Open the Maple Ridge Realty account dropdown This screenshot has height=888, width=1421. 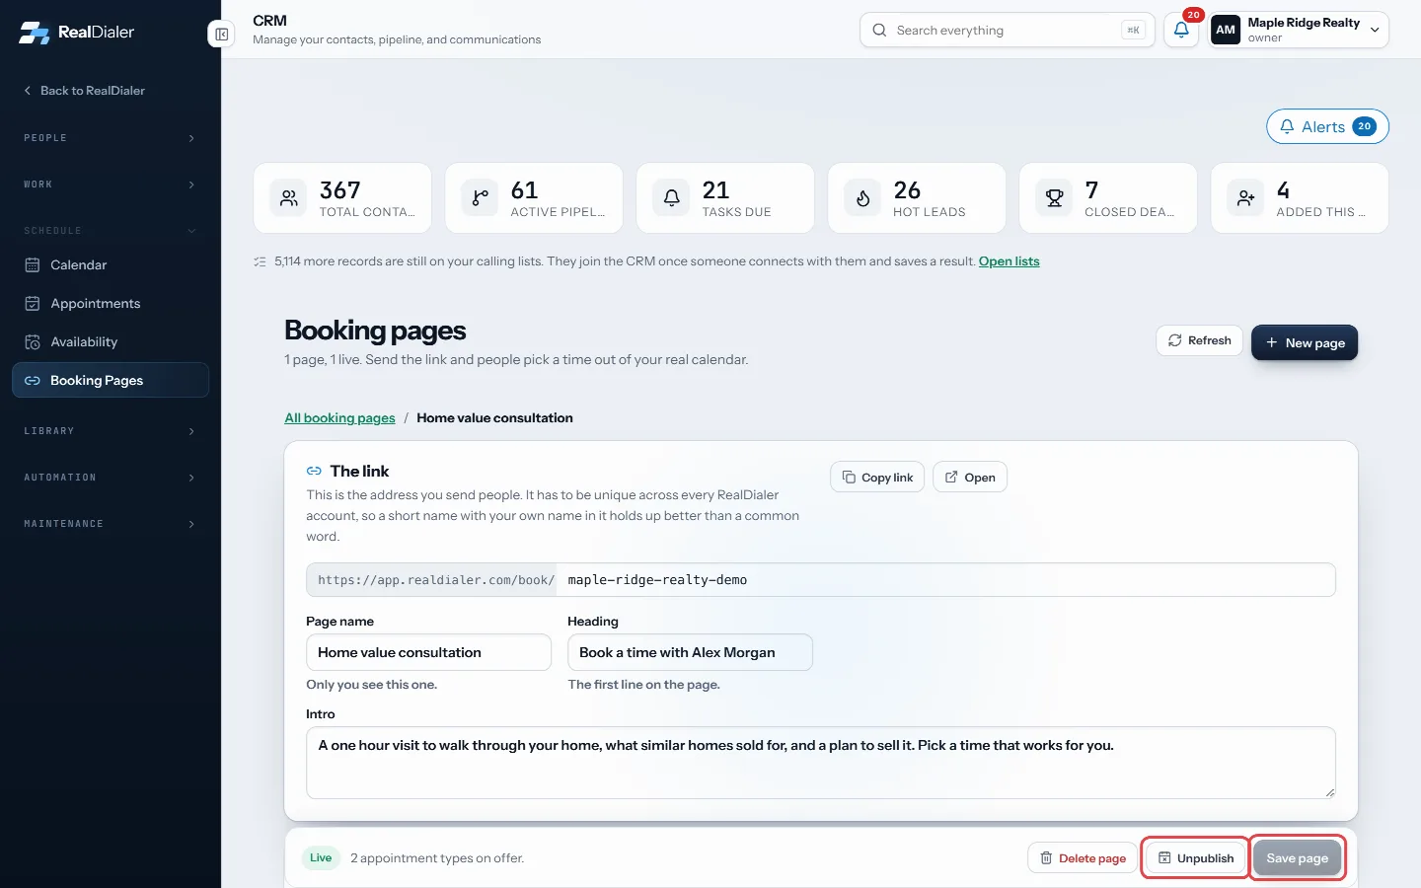(x=1299, y=30)
